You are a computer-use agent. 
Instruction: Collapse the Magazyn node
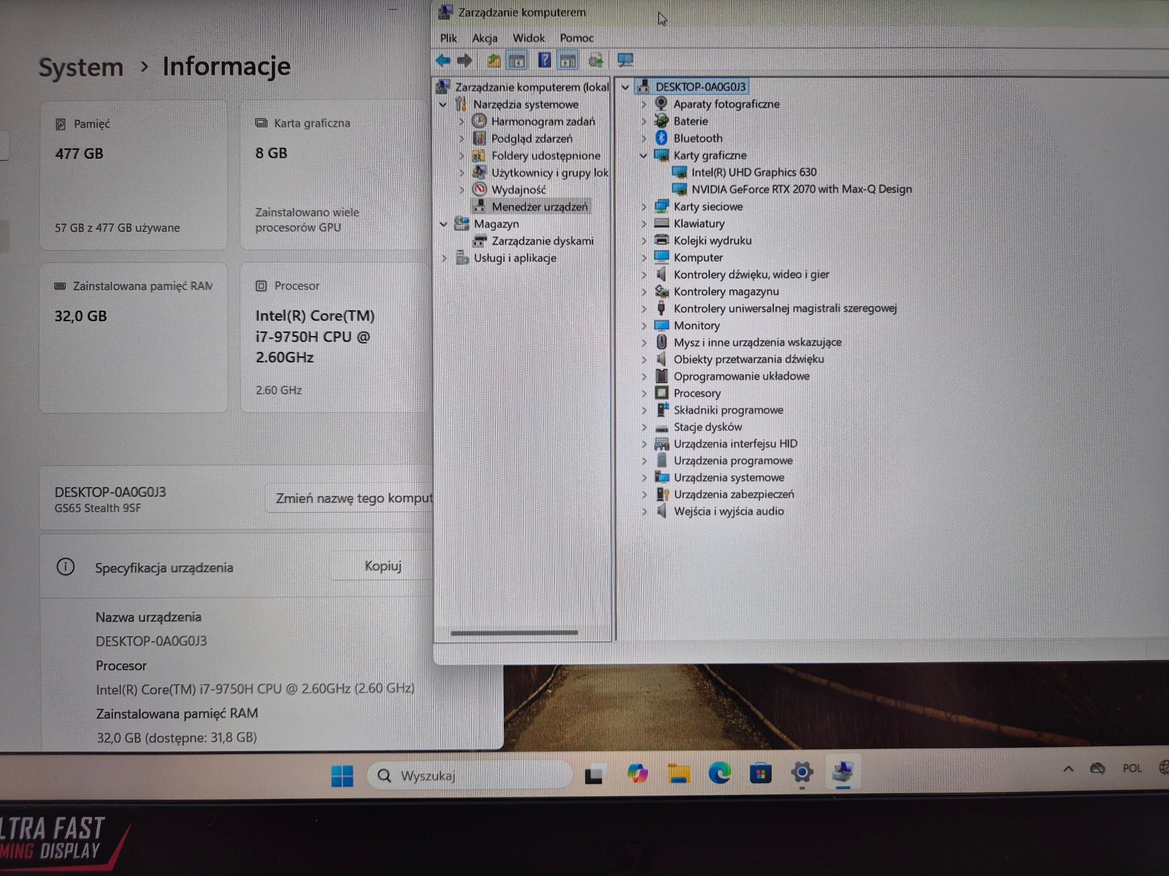443,224
